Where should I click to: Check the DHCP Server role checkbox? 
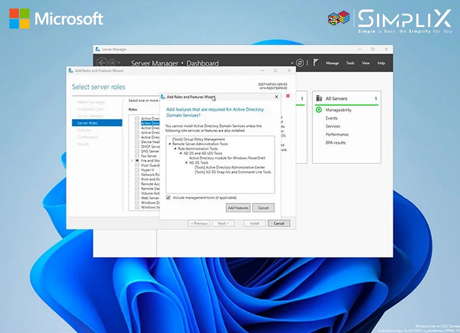(x=137, y=147)
